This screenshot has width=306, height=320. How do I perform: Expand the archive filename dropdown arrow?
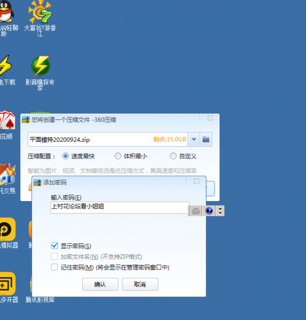tap(194, 139)
